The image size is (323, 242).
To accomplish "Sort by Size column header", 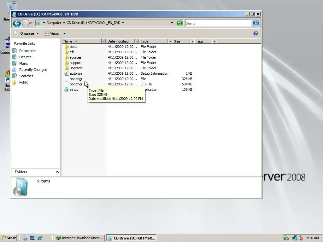I will tap(181, 41).
